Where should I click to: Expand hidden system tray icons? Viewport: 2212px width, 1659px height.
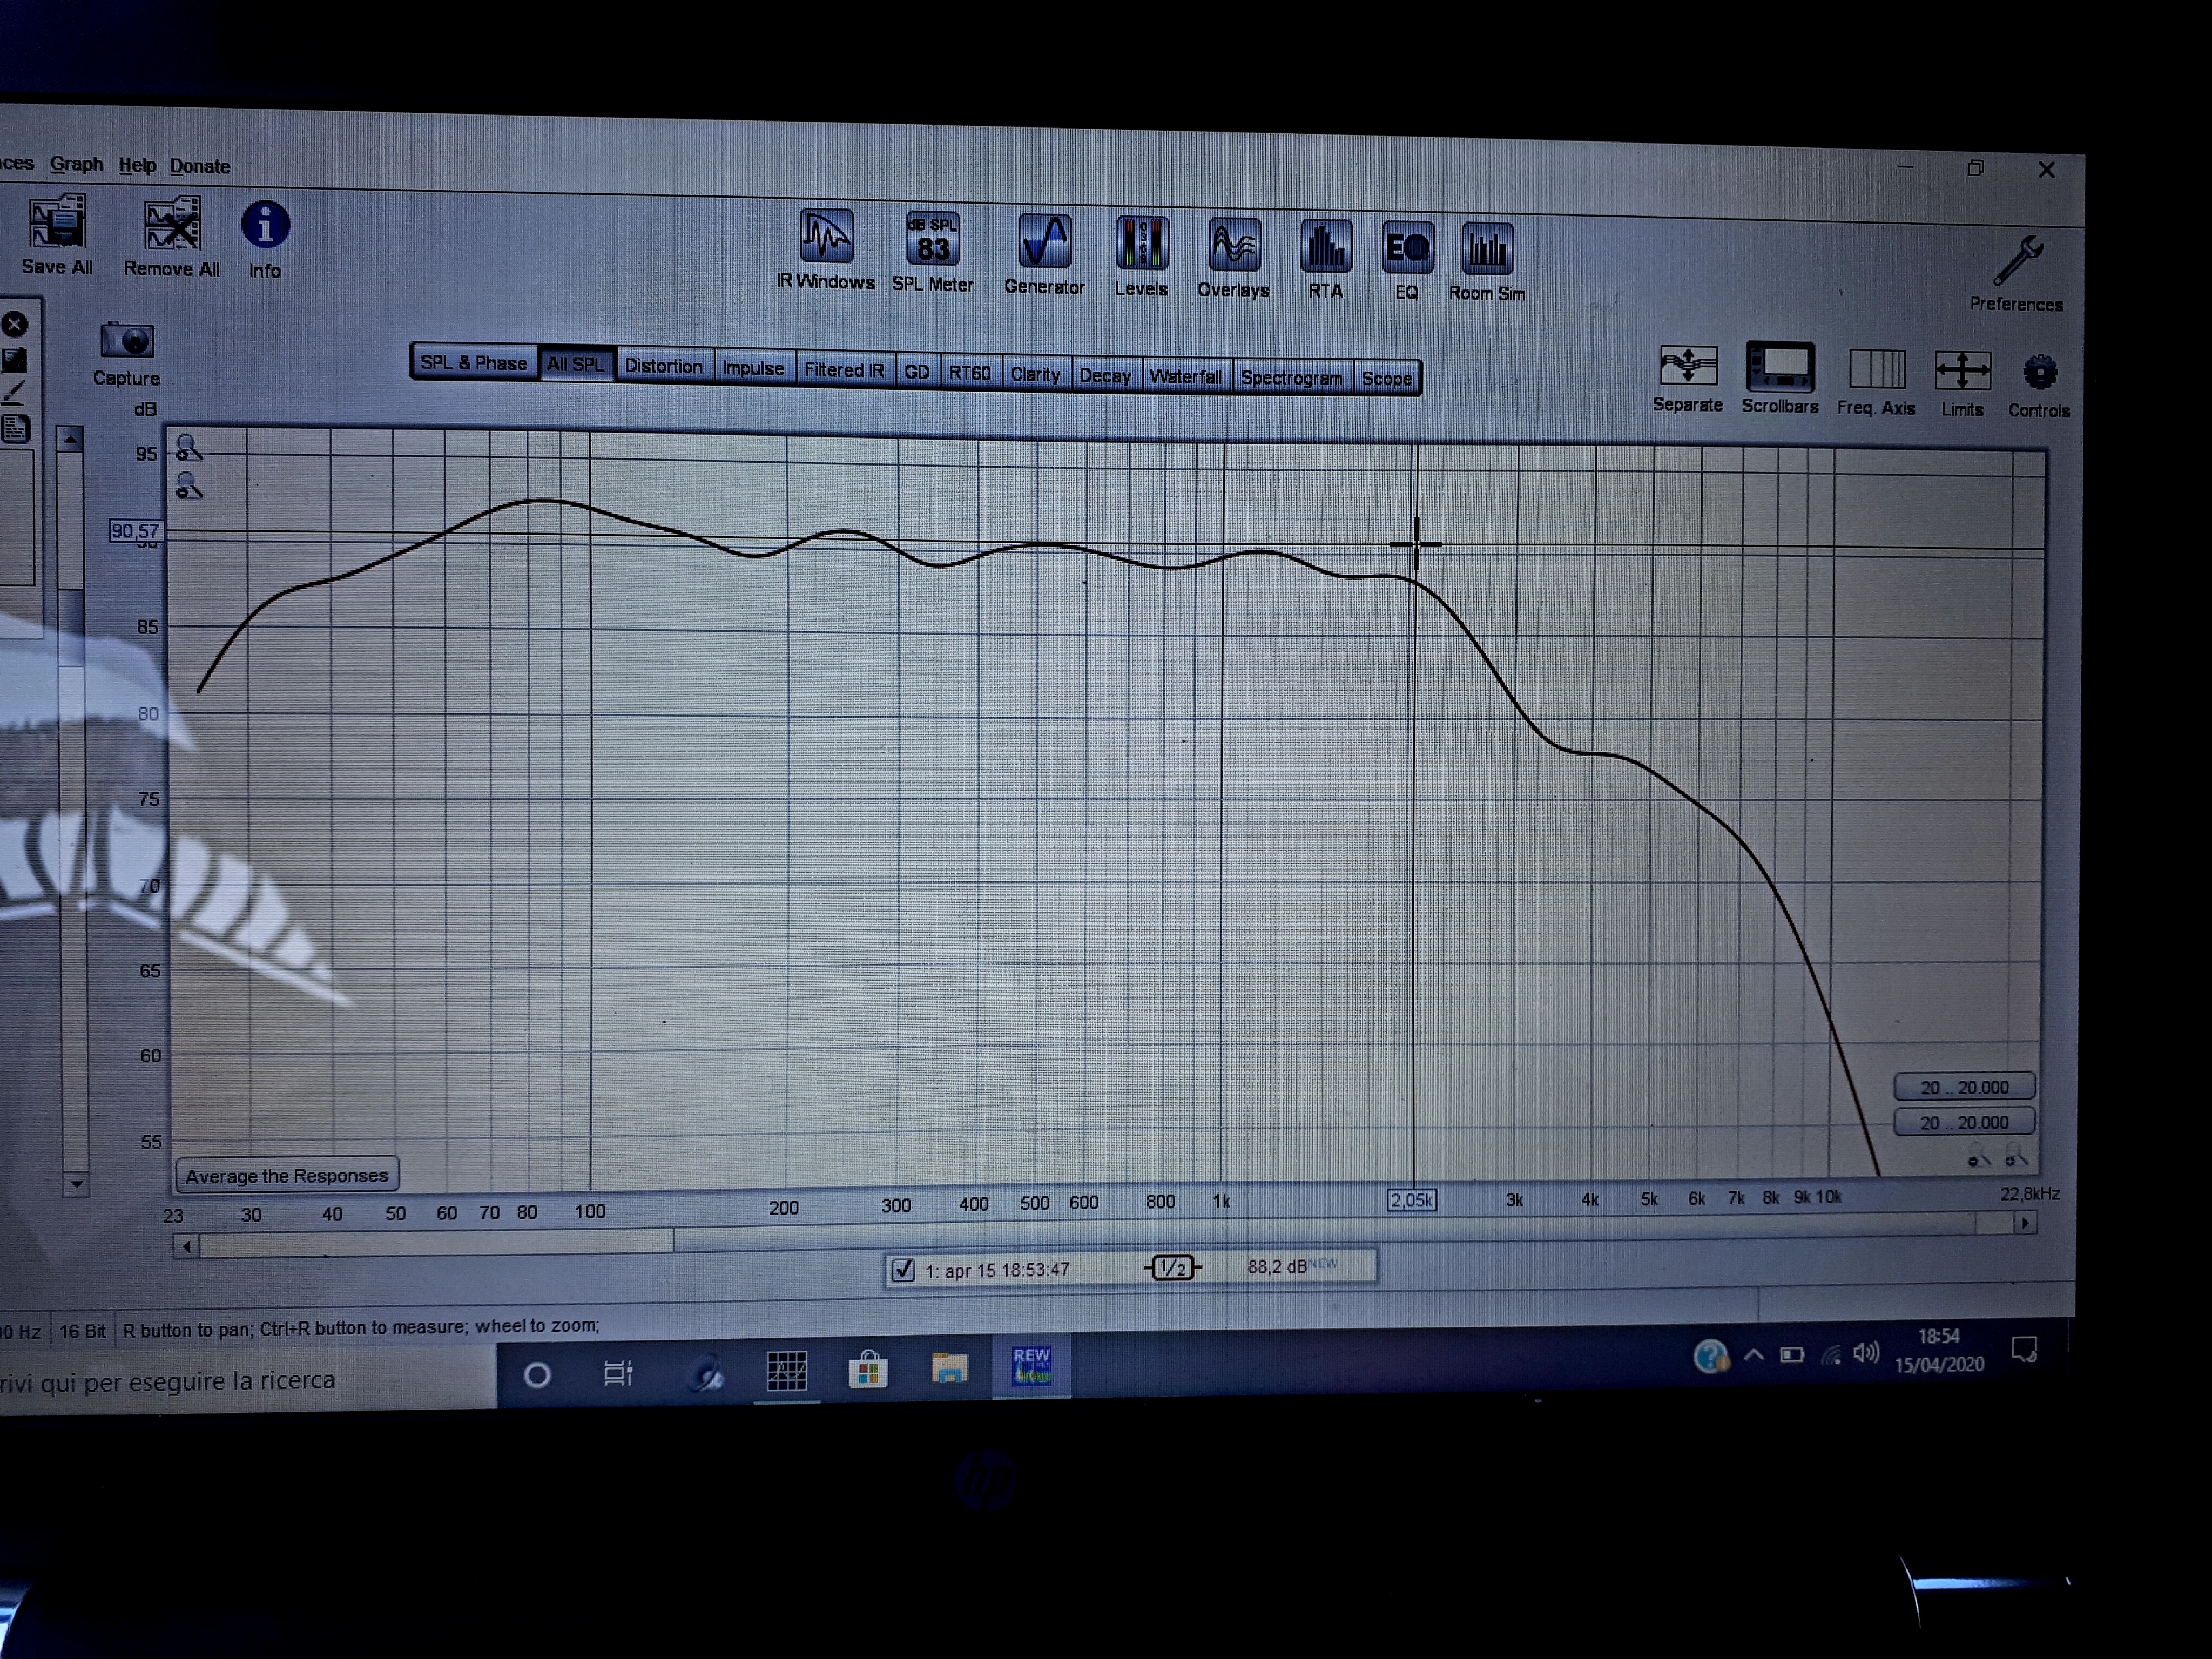click(1753, 1355)
